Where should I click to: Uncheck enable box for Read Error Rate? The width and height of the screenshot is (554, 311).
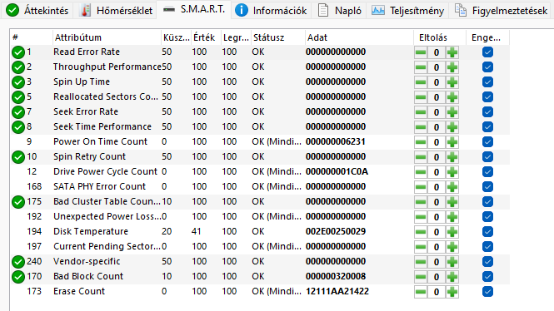click(x=487, y=52)
